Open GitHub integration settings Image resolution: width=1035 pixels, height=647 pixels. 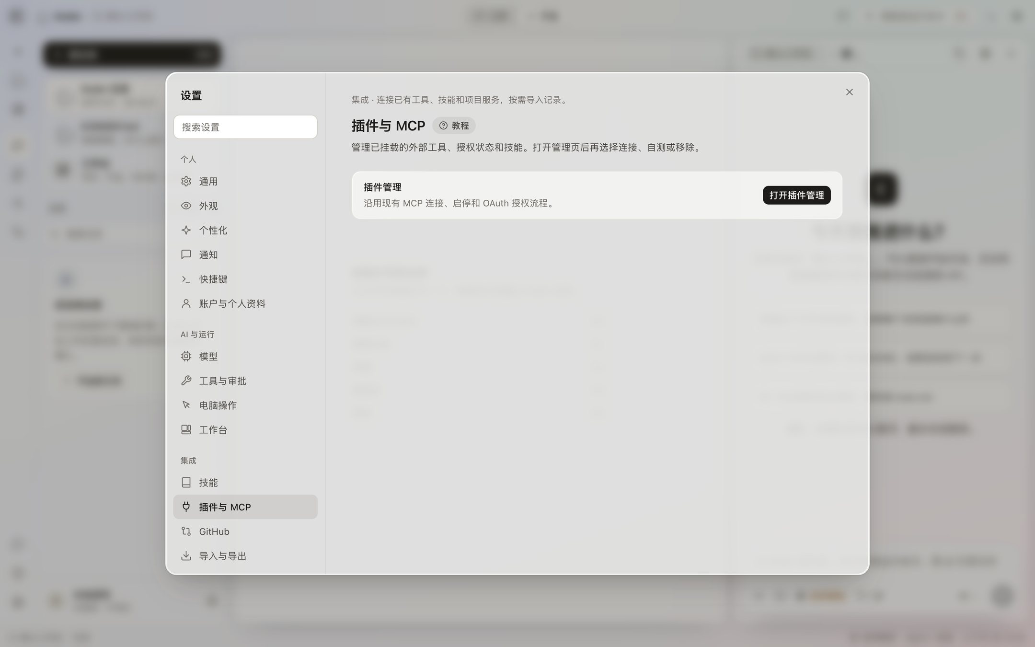pos(245,531)
